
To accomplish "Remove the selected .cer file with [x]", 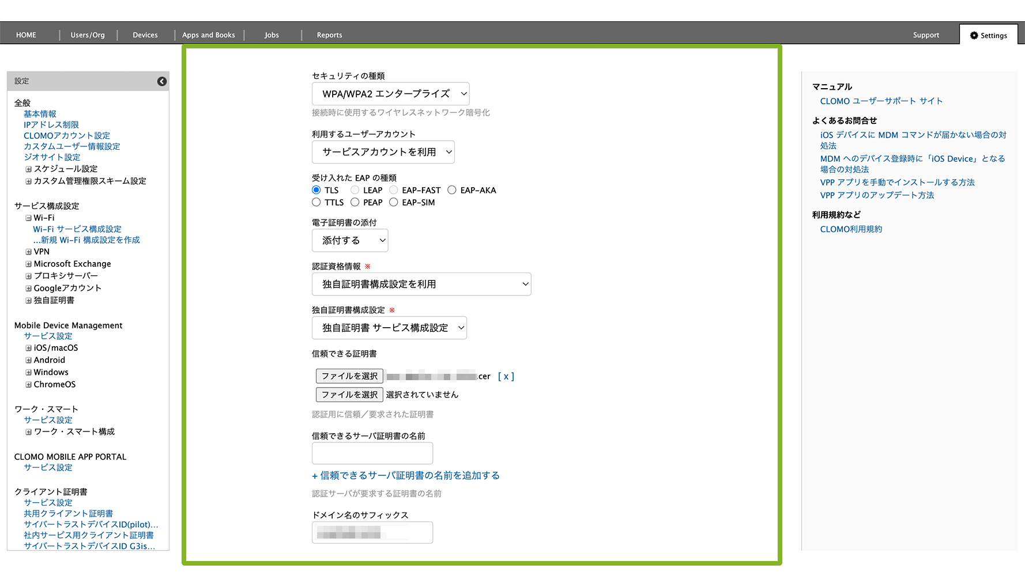I will pos(506,376).
